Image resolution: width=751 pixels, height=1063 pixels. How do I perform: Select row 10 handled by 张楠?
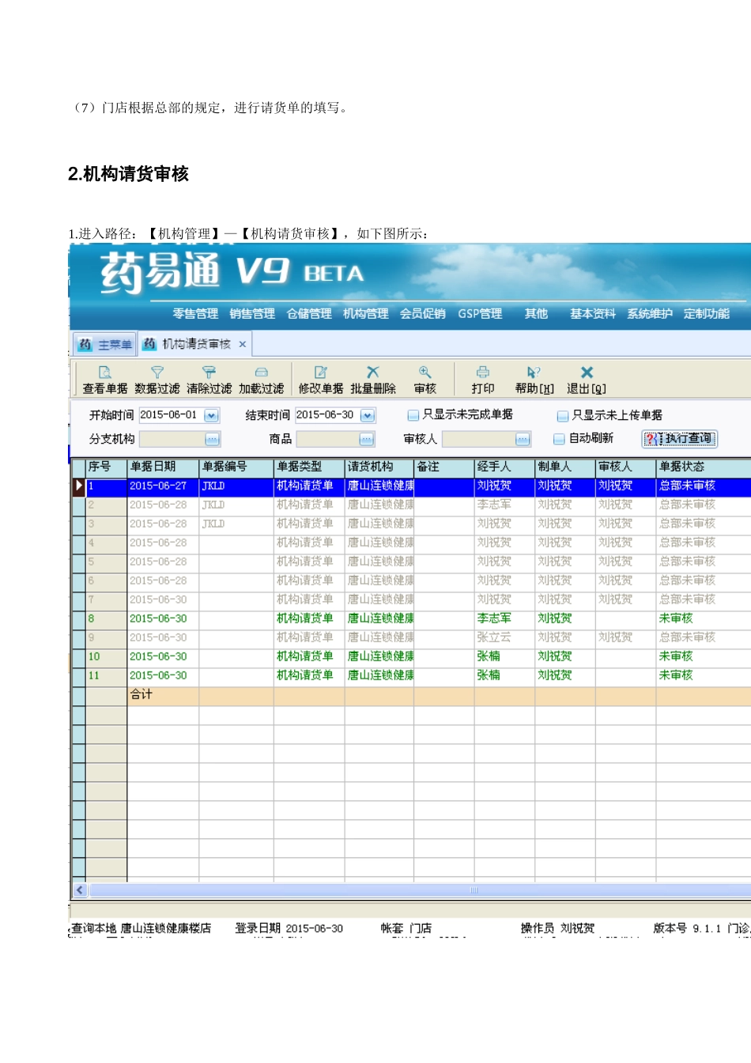click(x=411, y=657)
